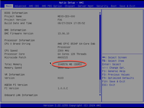Click the F3: Previous Values line
Screen dimensions: 144x108
pos(116,75)
